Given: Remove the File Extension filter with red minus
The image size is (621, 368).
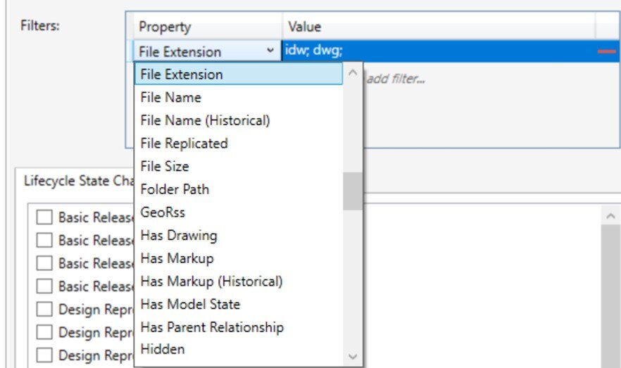Looking at the screenshot, I should 606,51.
